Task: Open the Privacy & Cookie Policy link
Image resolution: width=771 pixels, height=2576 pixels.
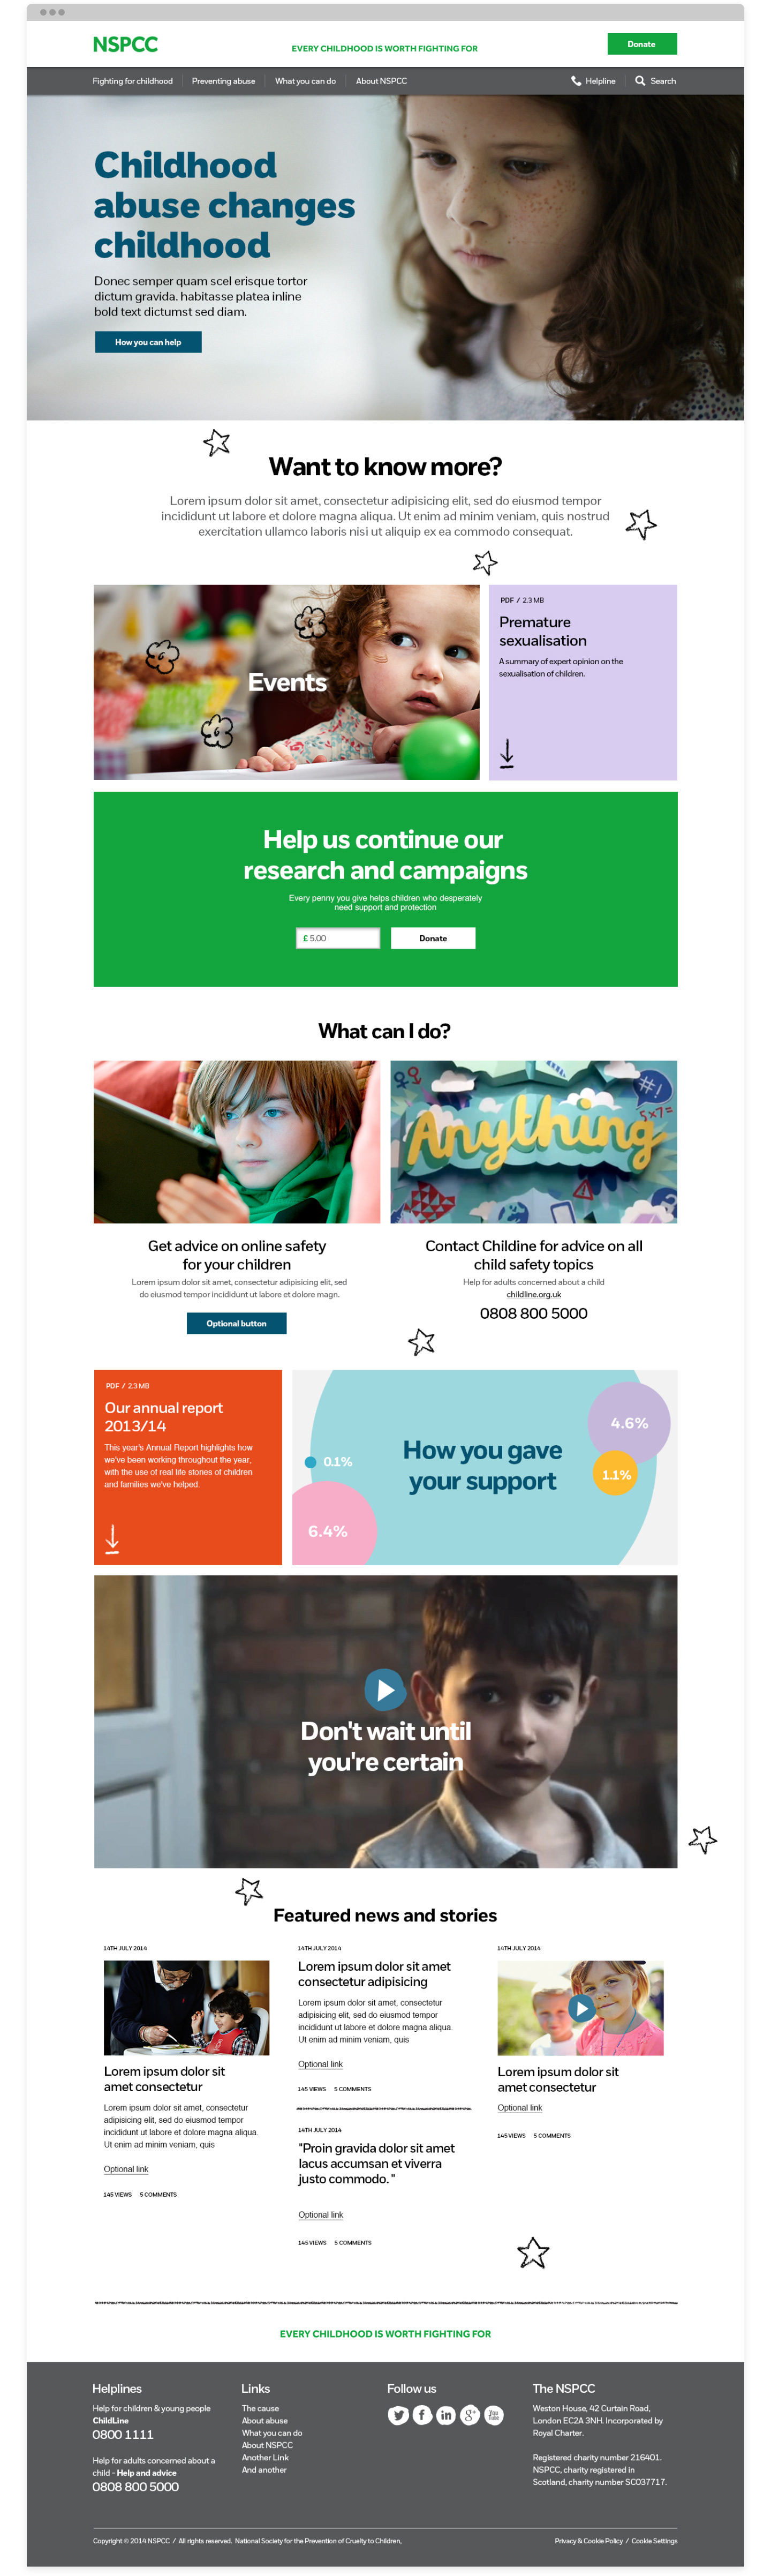Action: pos(589,2540)
